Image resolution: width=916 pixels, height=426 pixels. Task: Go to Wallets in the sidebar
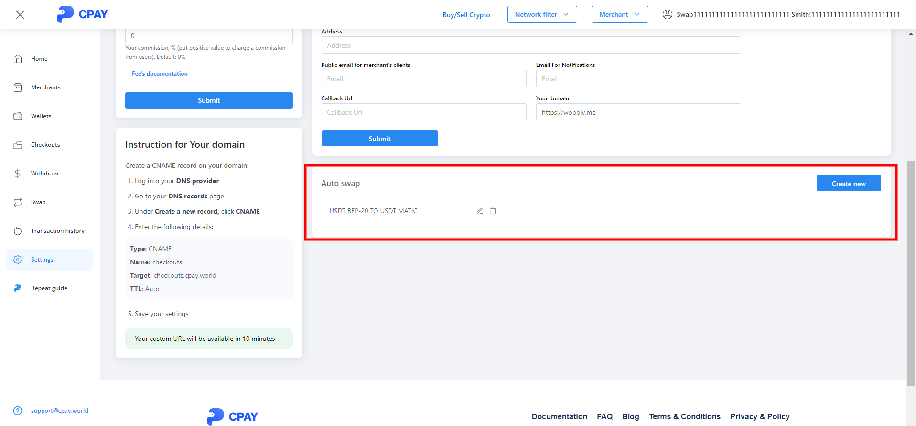click(x=41, y=116)
